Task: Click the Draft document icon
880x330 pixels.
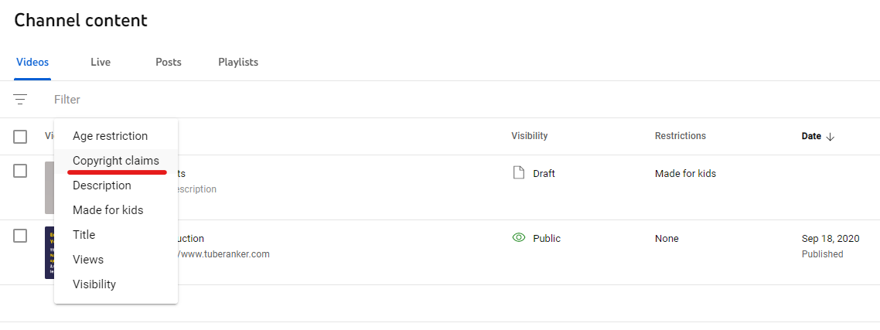Action: 519,173
